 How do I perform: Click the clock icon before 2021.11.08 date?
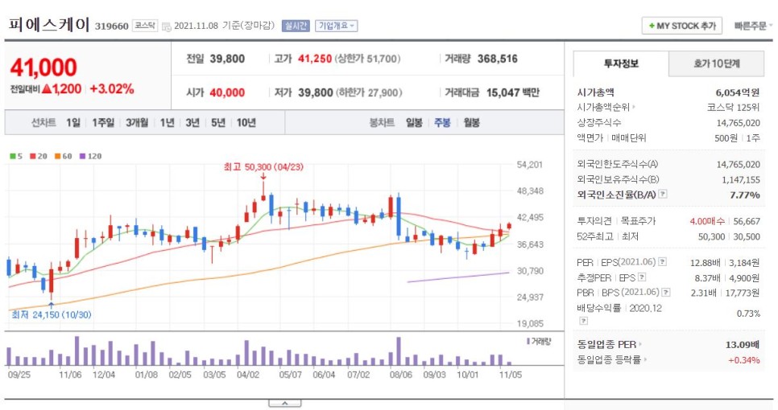click(x=166, y=27)
